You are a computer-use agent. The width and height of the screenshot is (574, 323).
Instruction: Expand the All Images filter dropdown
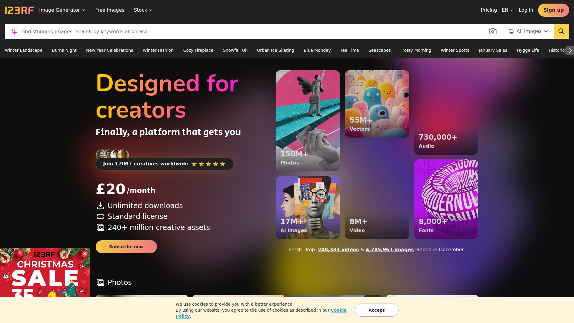528,31
